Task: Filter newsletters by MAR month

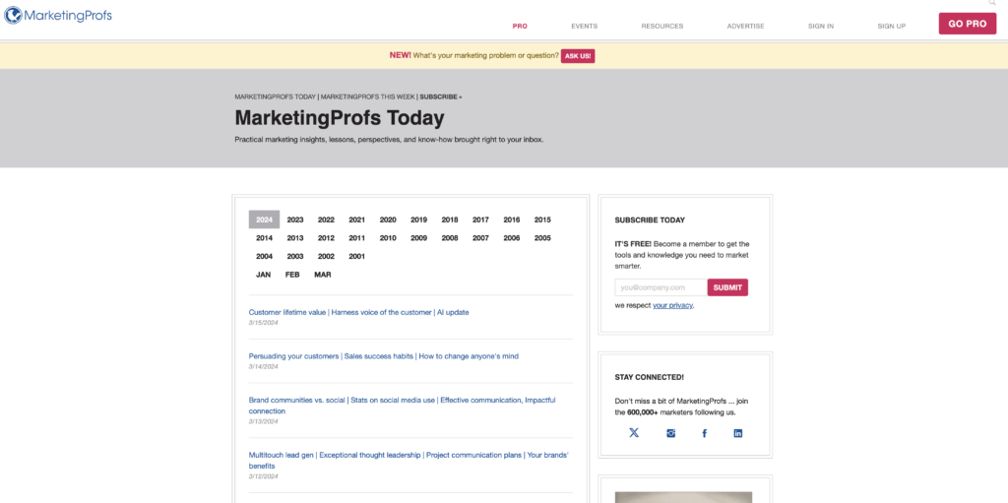Action: pyautogui.click(x=323, y=275)
